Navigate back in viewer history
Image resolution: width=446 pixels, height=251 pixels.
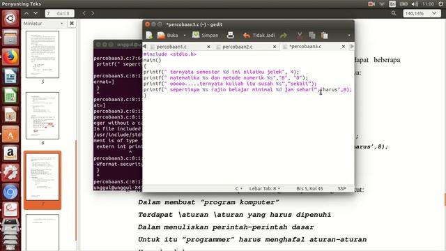tap(84, 13)
